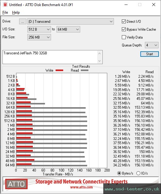Click the 1 MB row label in the chart
161x194 pixels.
coord(11,125)
